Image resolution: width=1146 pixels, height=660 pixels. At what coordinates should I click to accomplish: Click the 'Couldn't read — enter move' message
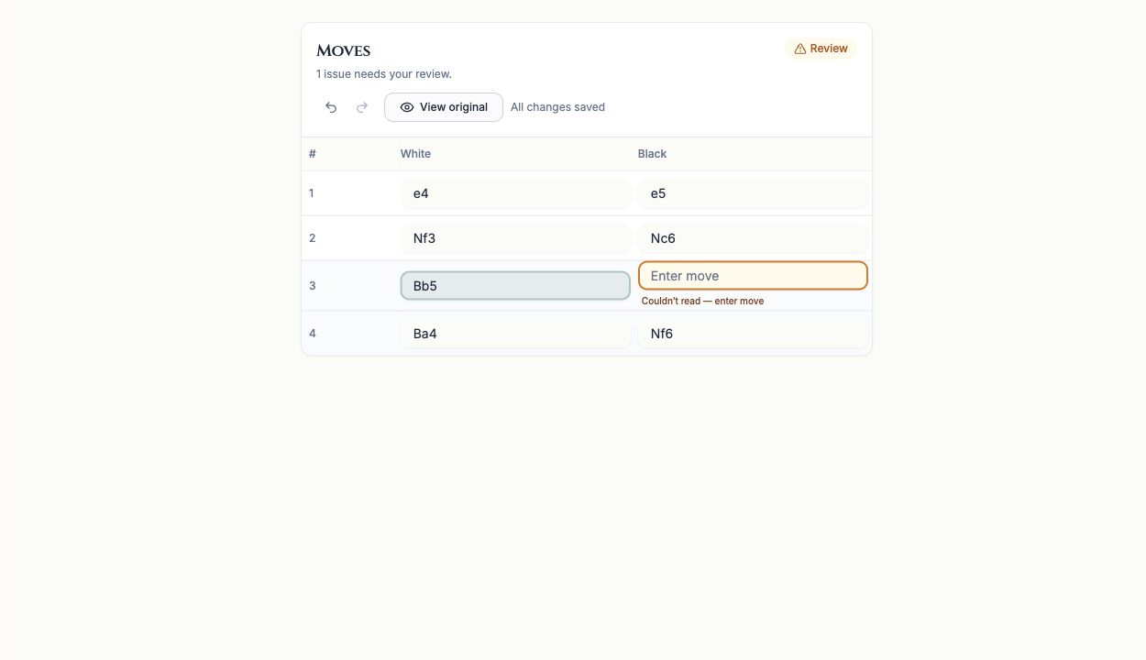(702, 301)
